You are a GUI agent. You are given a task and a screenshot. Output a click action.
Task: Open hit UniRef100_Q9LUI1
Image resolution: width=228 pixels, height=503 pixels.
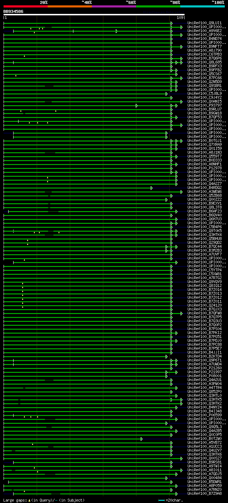(x=204, y=23)
